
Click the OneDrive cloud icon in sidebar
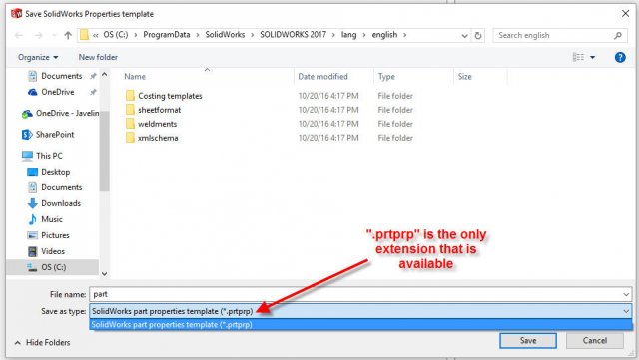point(33,92)
